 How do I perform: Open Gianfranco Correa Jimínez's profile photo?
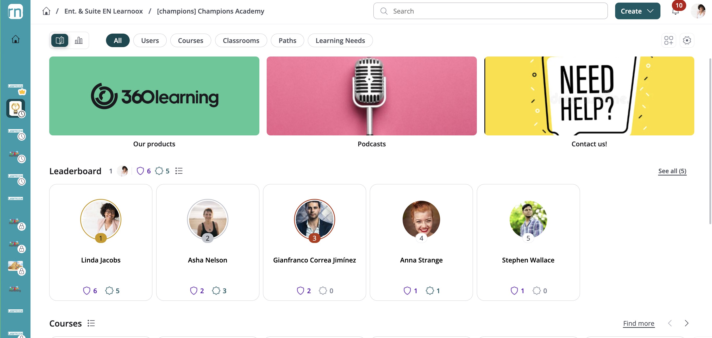tap(314, 220)
